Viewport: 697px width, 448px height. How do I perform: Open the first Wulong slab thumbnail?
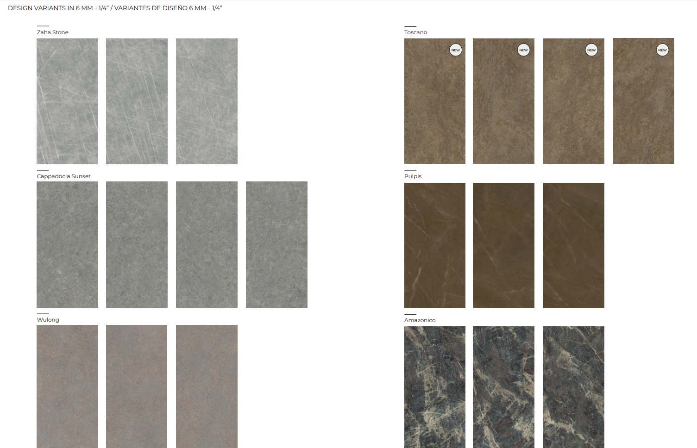pos(67,386)
